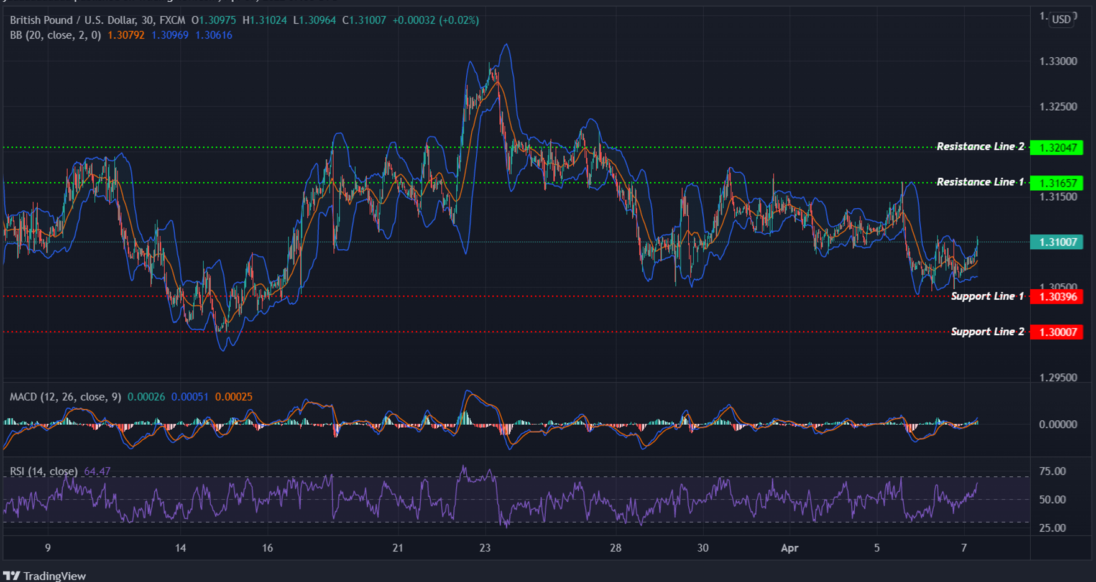The height and width of the screenshot is (582, 1096).
Task: Select the RSI (14, close) indicator label
Action: tap(44, 471)
